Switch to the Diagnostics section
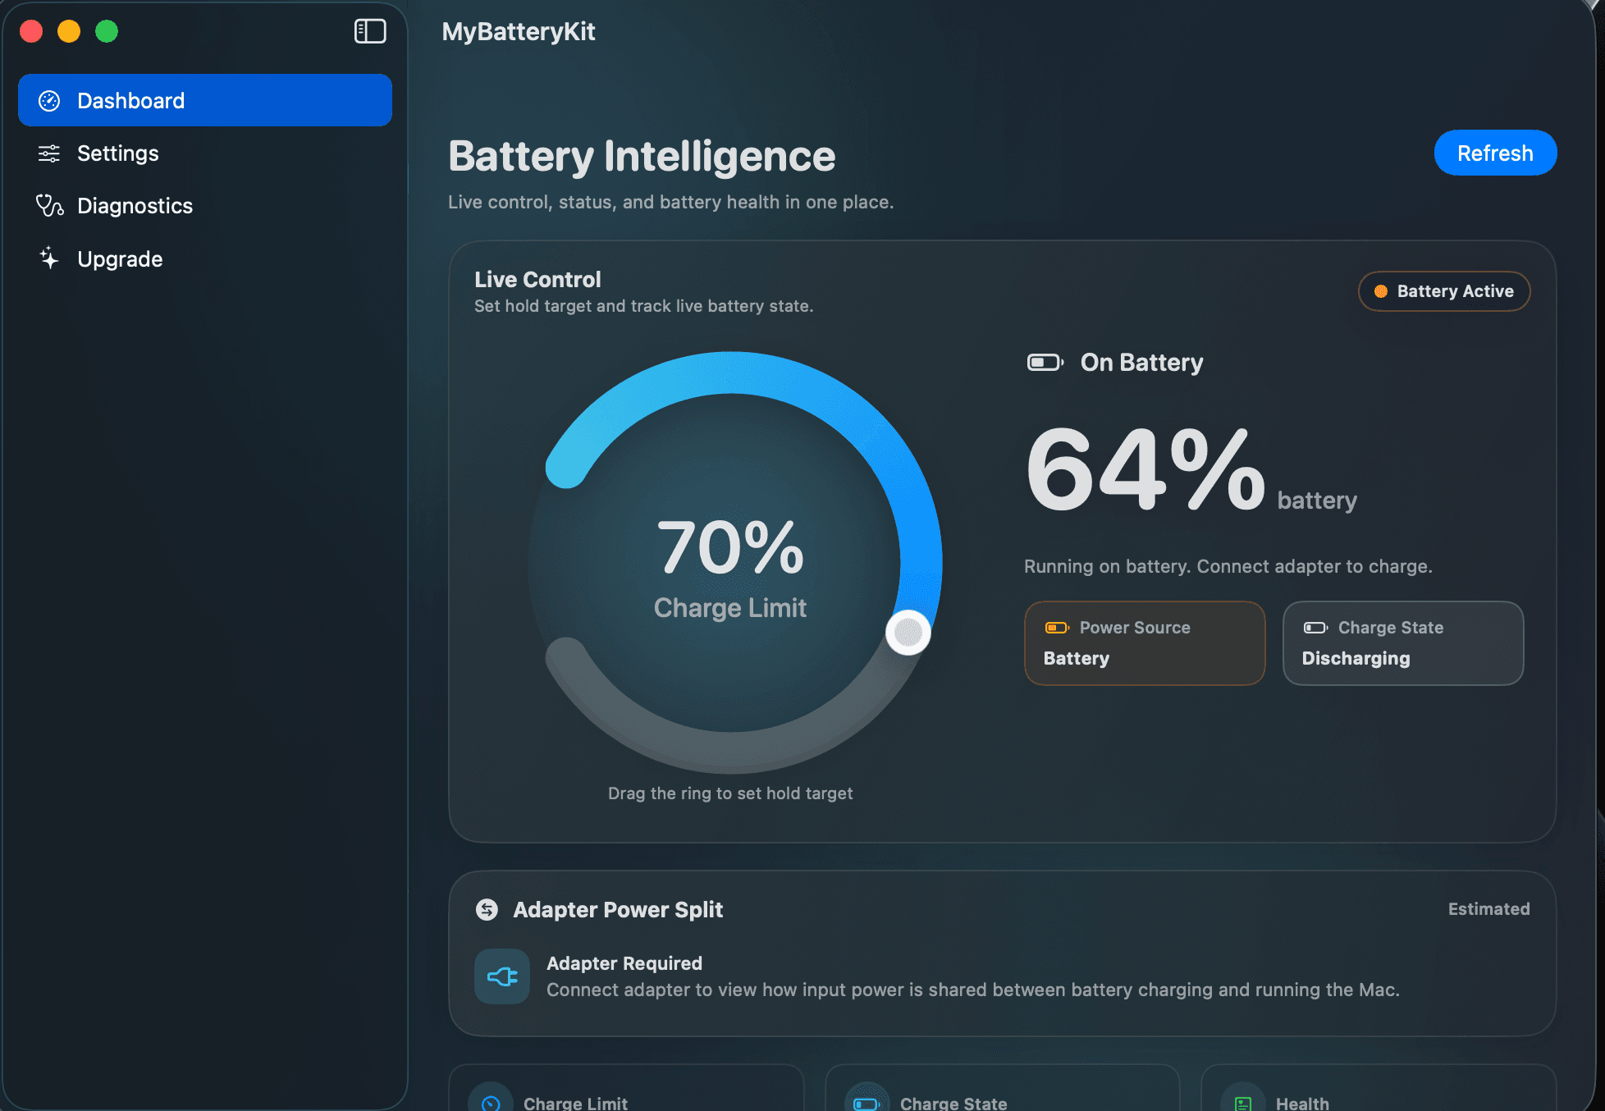Screen dimensions: 1605x1111 pos(135,206)
